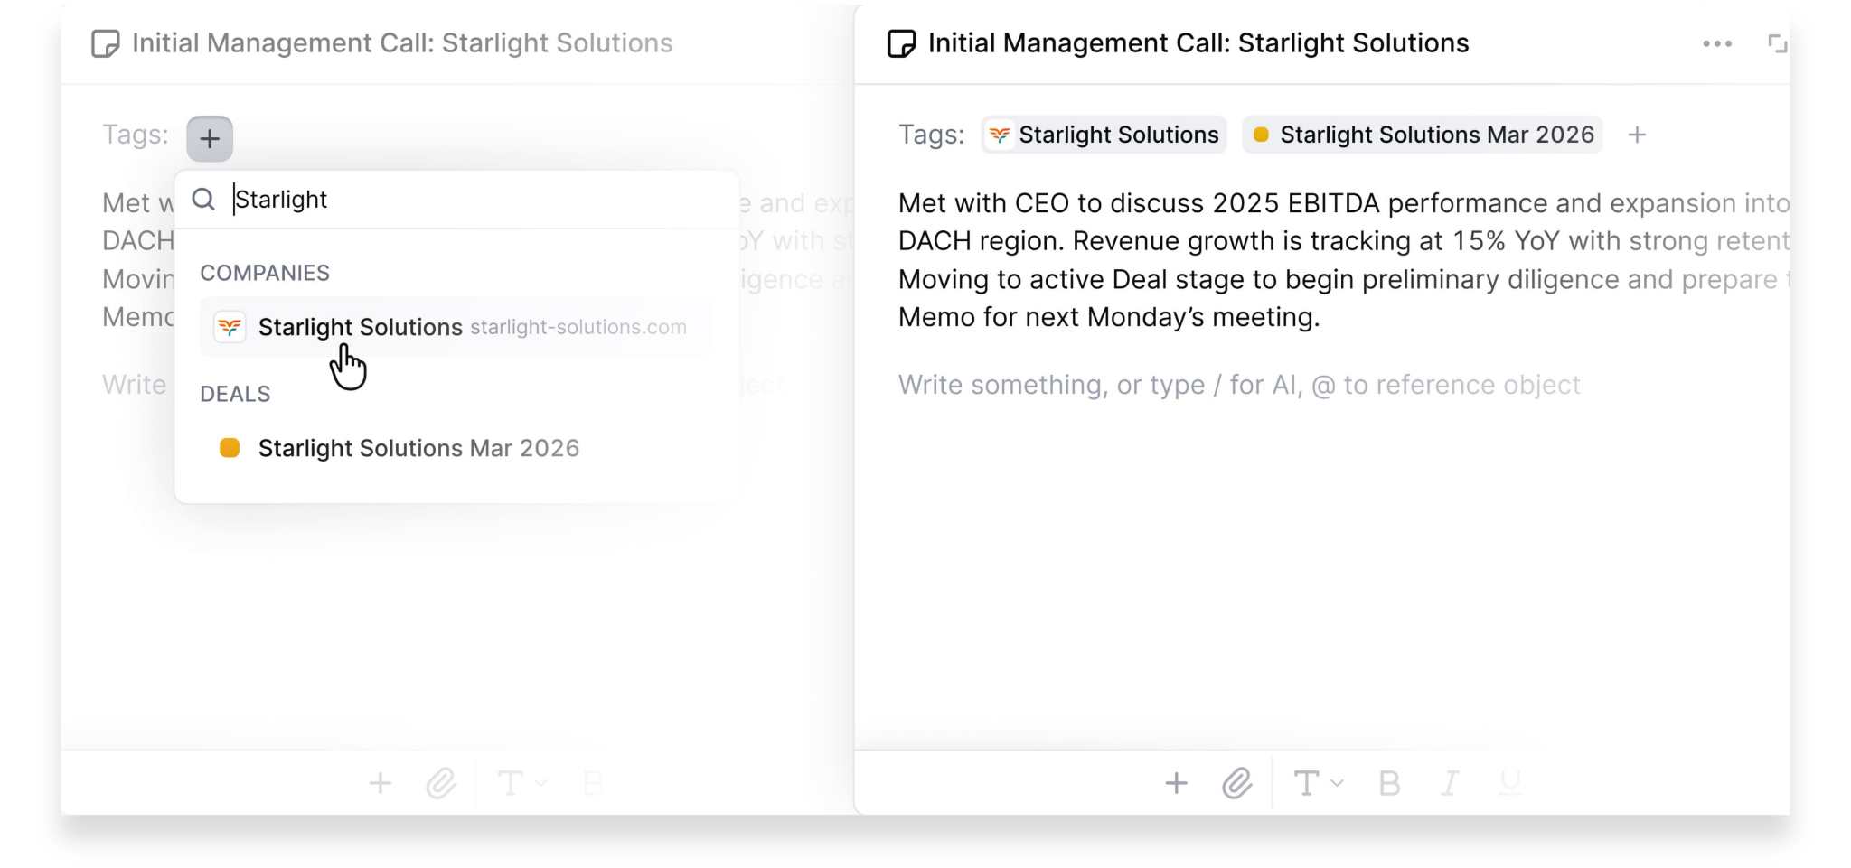
Task: Switch to the COMPANIES section heading in the search results
Action: pos(265,272)
